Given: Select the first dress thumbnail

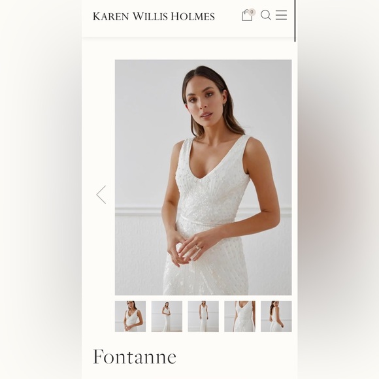Looking at the screenshot, I should pos(130,316).
